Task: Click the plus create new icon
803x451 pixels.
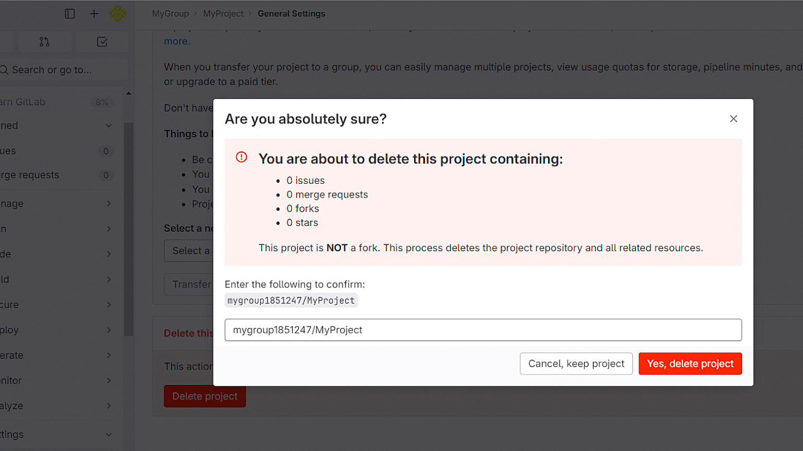Action: 94,14
